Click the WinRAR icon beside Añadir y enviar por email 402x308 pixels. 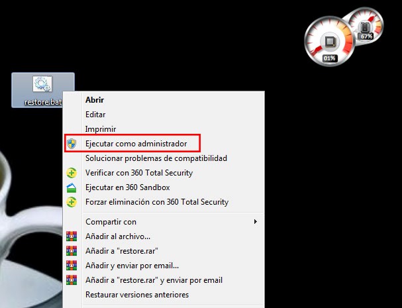[x=72, y=266]
